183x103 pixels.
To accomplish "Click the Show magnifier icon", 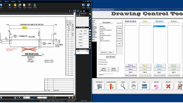I will [123, 86].
